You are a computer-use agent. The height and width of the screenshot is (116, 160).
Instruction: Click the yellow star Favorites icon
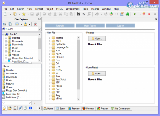click(x=24, y=14)
